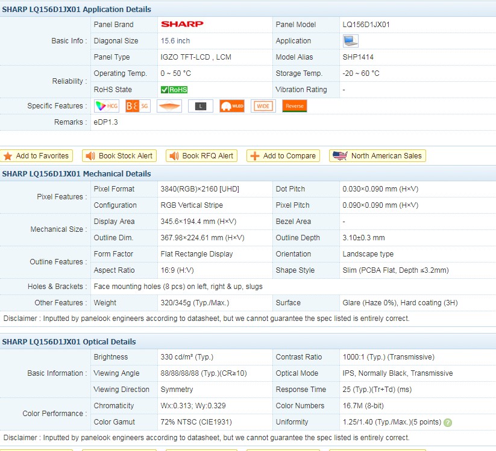Click the HCG color gamut feature icon

coord(107,106)
